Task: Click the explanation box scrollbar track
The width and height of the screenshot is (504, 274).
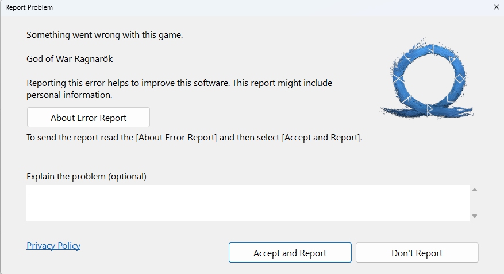Action: point(475,202)
